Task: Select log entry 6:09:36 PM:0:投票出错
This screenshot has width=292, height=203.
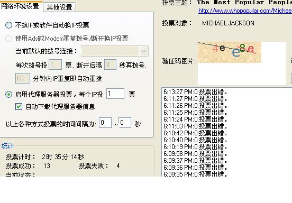Action: 195,168
